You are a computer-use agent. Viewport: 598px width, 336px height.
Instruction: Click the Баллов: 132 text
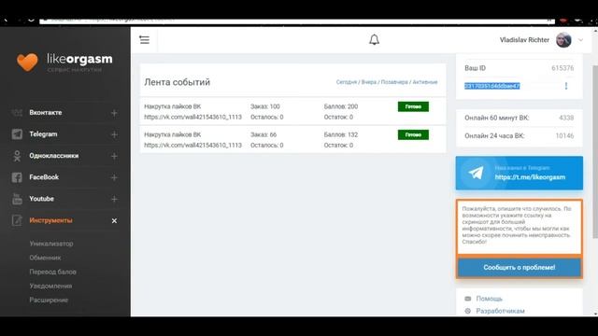click(x=341, y=134)
